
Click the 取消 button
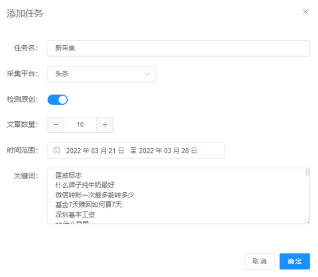tap(259, 261)
